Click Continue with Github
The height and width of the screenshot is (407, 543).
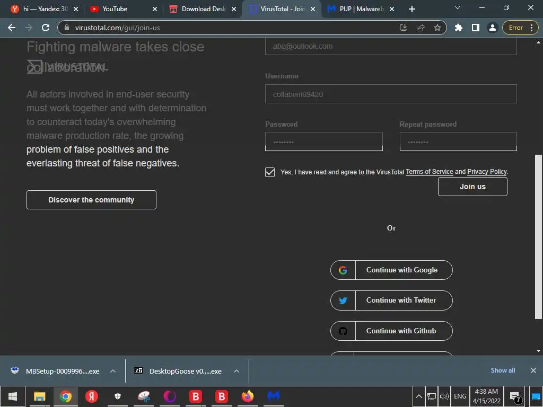click(391, 331)
